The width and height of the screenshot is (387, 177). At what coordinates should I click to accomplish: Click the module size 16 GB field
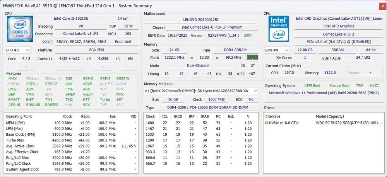173,100
